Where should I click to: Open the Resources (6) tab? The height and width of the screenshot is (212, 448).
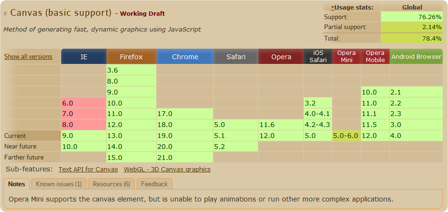click(x=111, y=184)
